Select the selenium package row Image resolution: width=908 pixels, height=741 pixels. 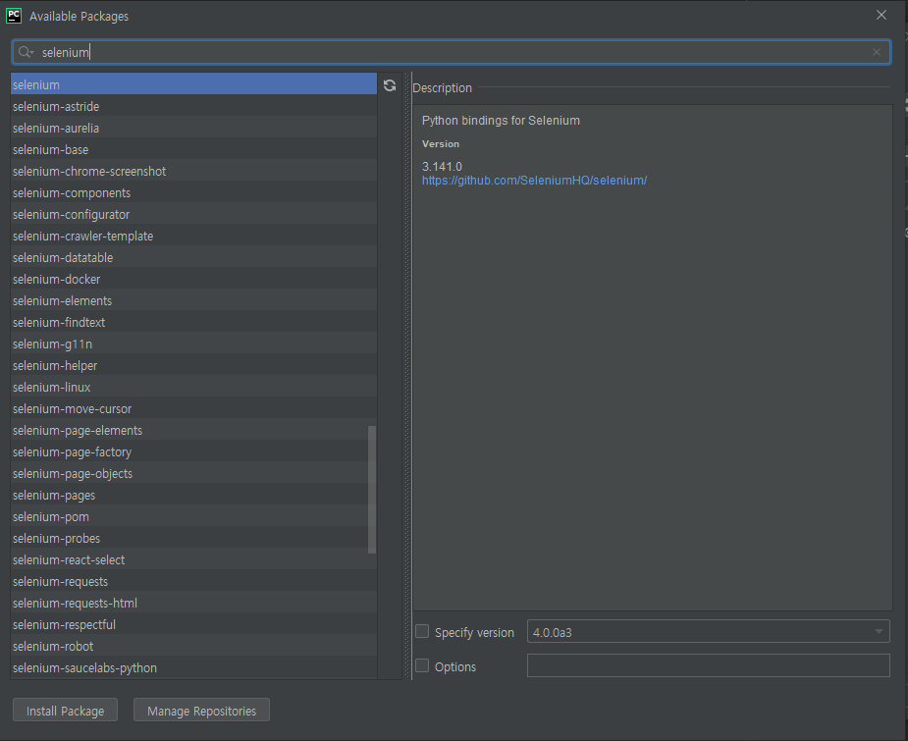coord(193,84)
